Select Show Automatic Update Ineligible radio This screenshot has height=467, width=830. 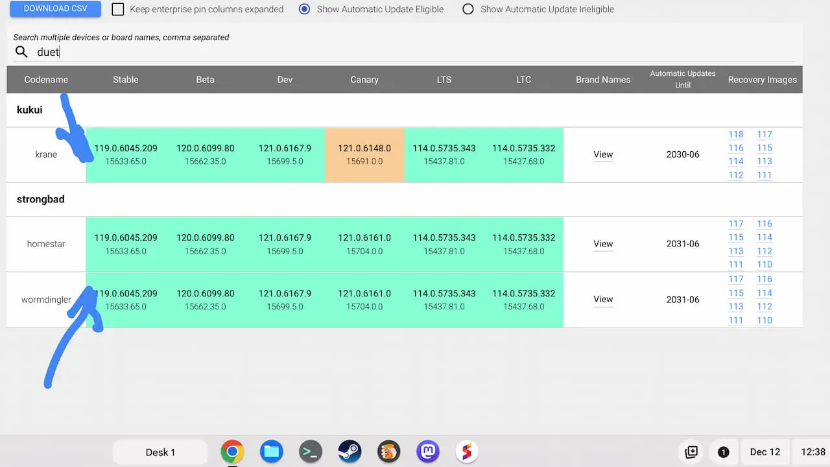[468, 10]
